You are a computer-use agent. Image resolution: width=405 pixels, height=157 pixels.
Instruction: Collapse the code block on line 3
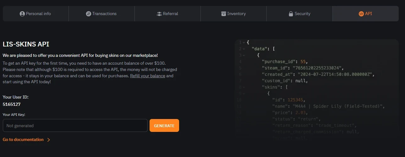click(244, 55)
